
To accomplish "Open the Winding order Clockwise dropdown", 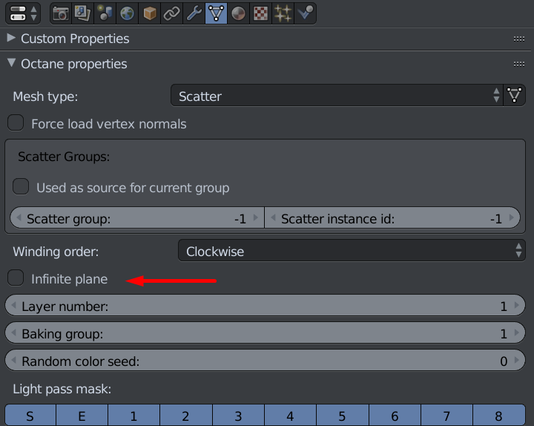I will click(352, 251).
